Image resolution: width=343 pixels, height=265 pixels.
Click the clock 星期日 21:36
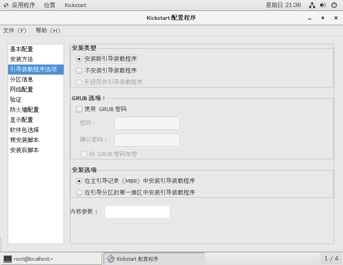[283, 5]
